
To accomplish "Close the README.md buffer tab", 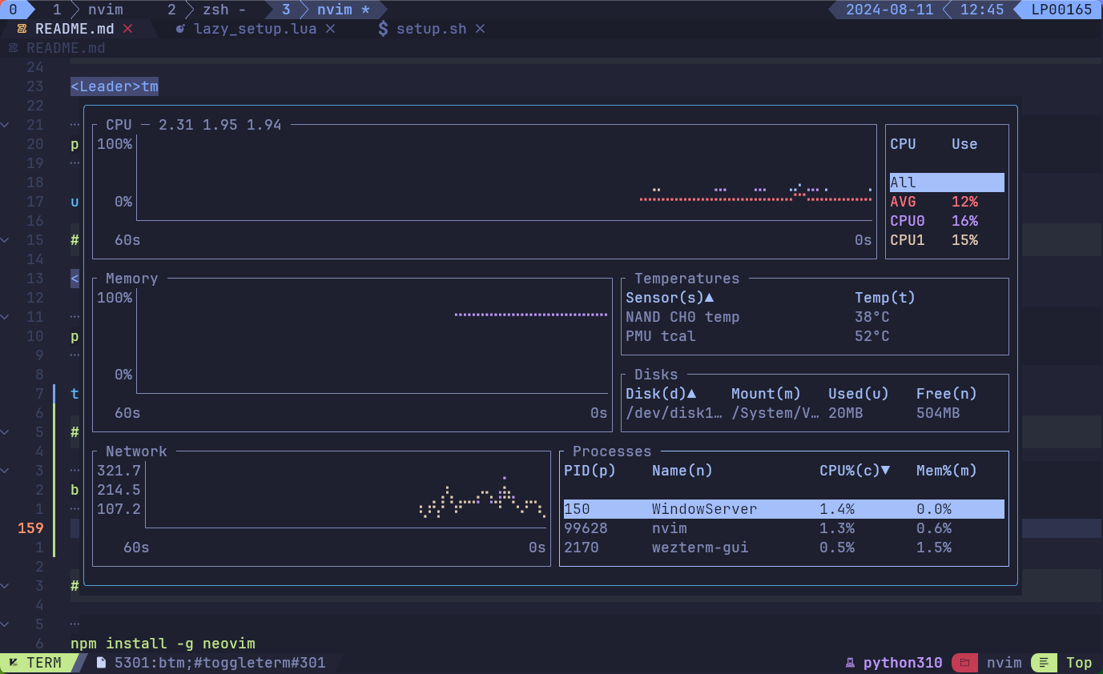I will pyautogui.click(x=127, y=29).
